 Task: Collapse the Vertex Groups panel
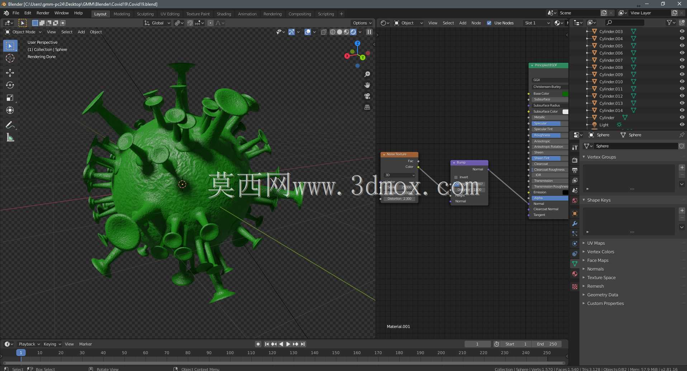tap(601, 157)
